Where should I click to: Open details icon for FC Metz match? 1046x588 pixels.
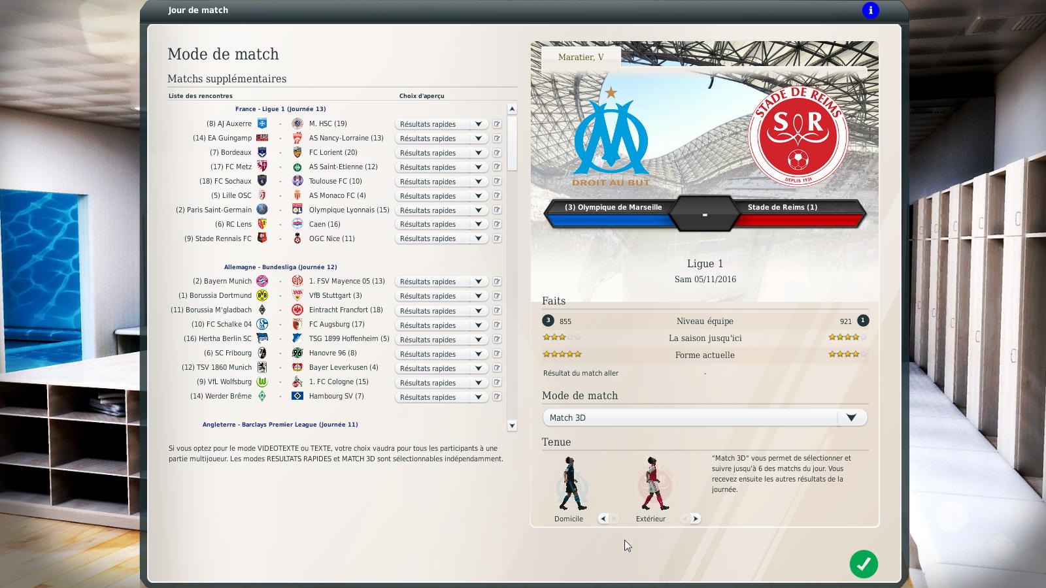(x=497, y=167)
